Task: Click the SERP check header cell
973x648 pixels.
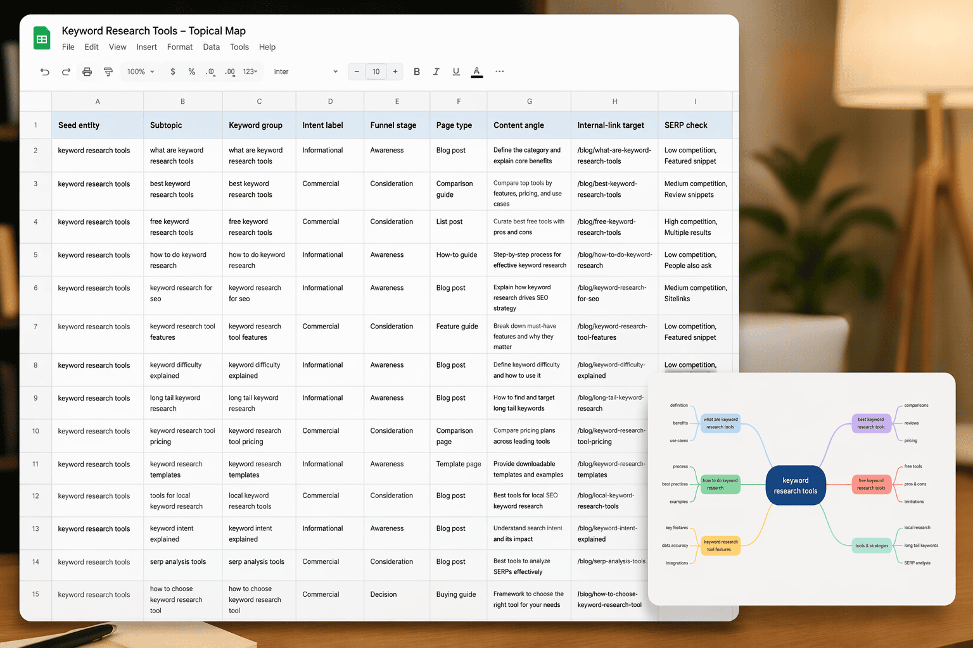Action: tap(695, 125)
